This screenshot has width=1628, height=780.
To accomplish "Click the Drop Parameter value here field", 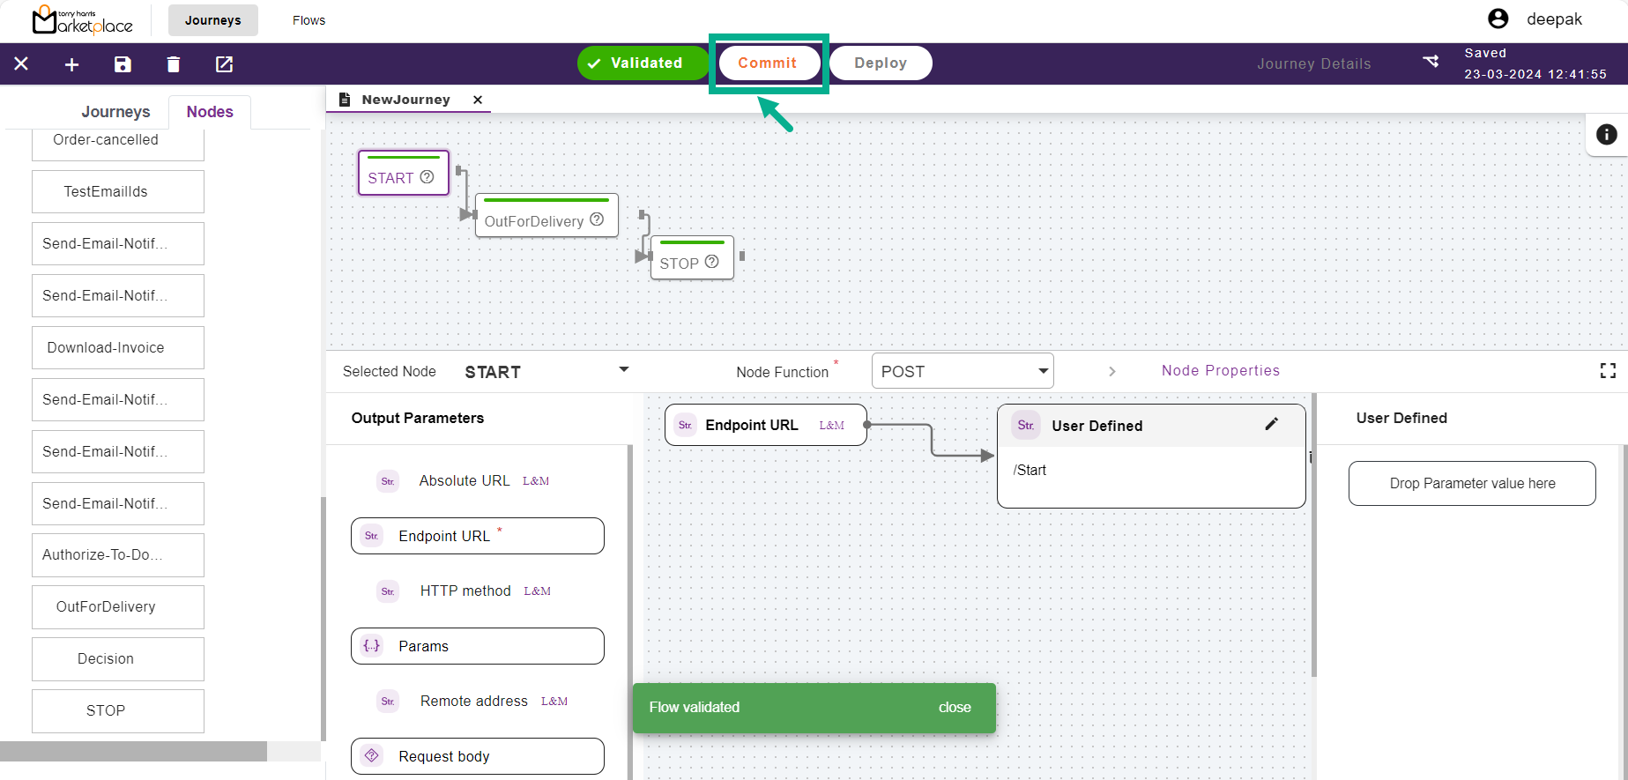I will point(1471,483).
